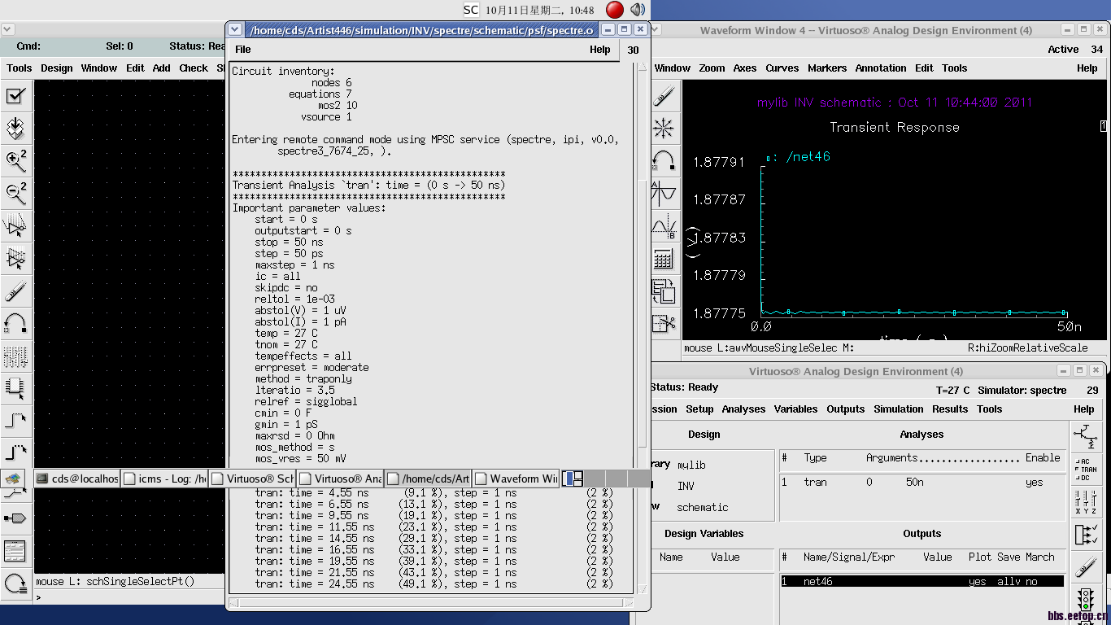Screen dimensions: 1111x625
Task: Open Choose Analyses AC/TRAN/DC icon
Action: [x=1086, y=469]
